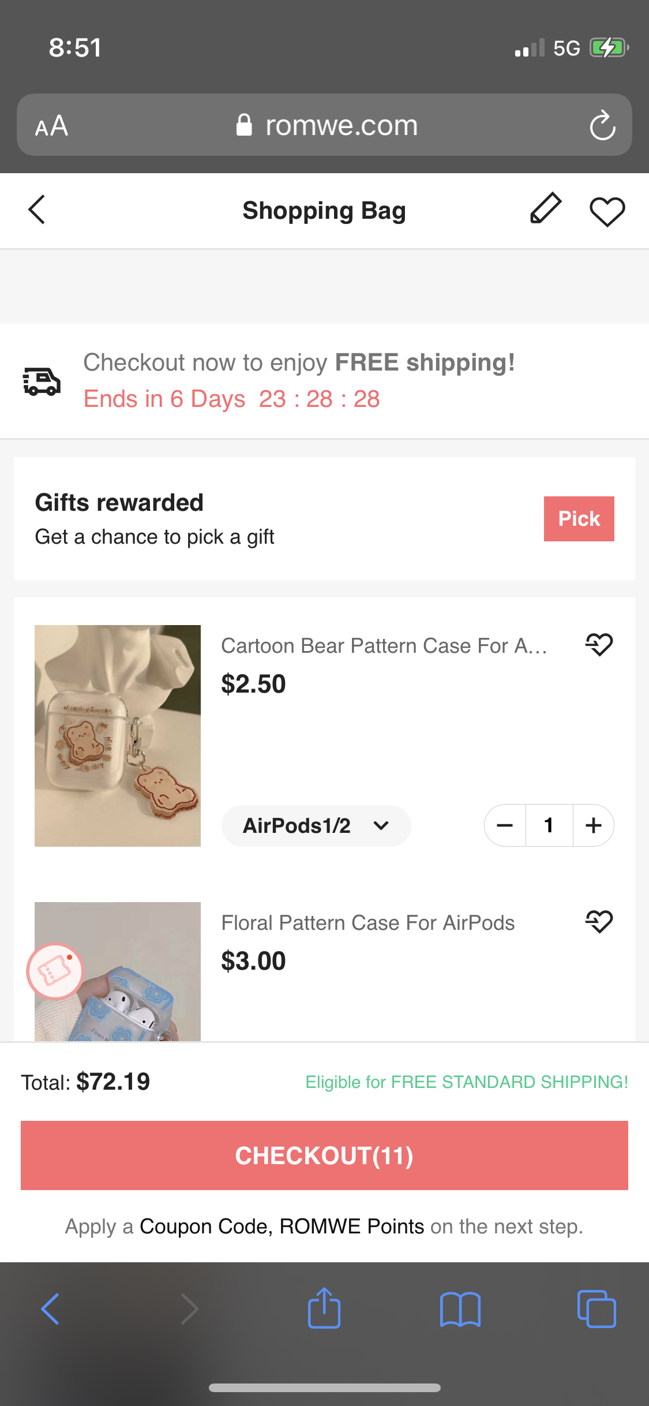Click the back arrow to leave Shopping Bag
The width and height of the screenshot is (649, 1406).
tap(36, 210)
